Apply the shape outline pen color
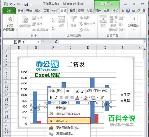Image resolution: width=149 pixels, height=137 pixels. (x=93, y=97)
